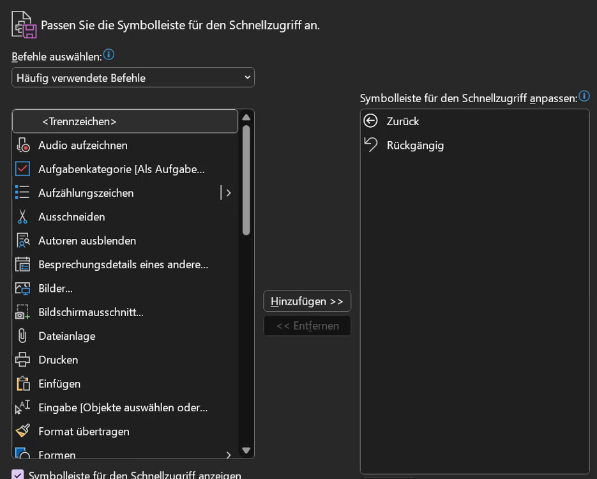Open the Häufig verwendete Befehle dropdown
The height and width of the screenshot is (479, 597).
133,78
